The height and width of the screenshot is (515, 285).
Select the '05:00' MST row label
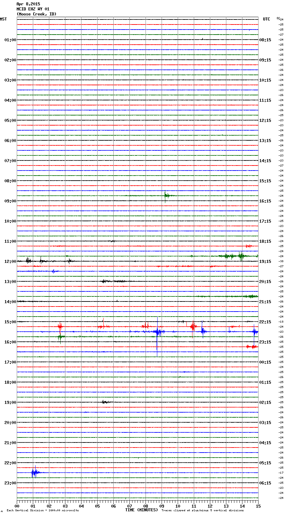click(x=10, y=121)
